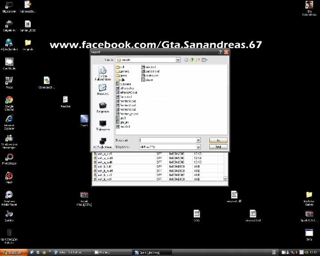Select the fronten2.txd file

point(126,105)
